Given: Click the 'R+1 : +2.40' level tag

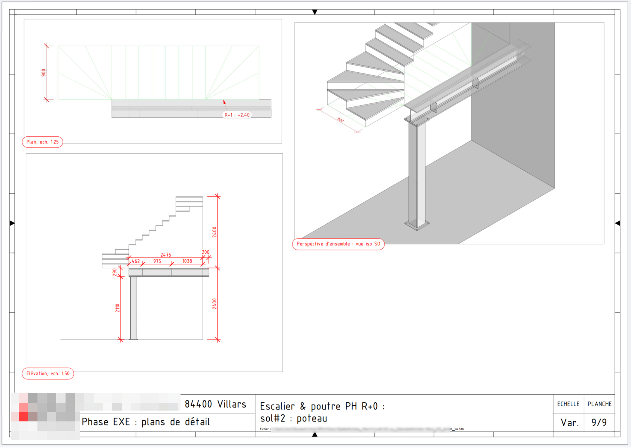Looking at the screenshot, I should click(237, 115).
